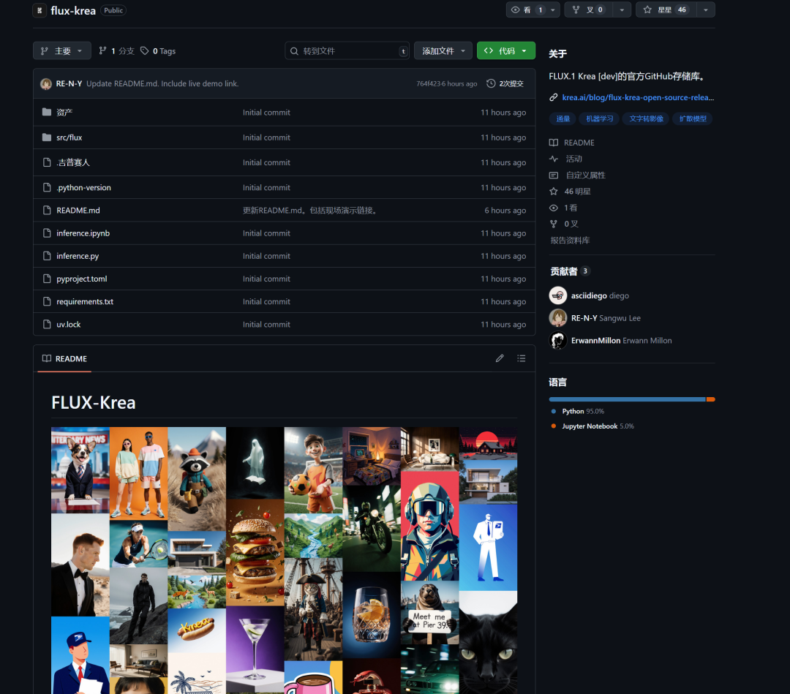Click the ErwannMillon contributor avatar

(x=557, y=341)
